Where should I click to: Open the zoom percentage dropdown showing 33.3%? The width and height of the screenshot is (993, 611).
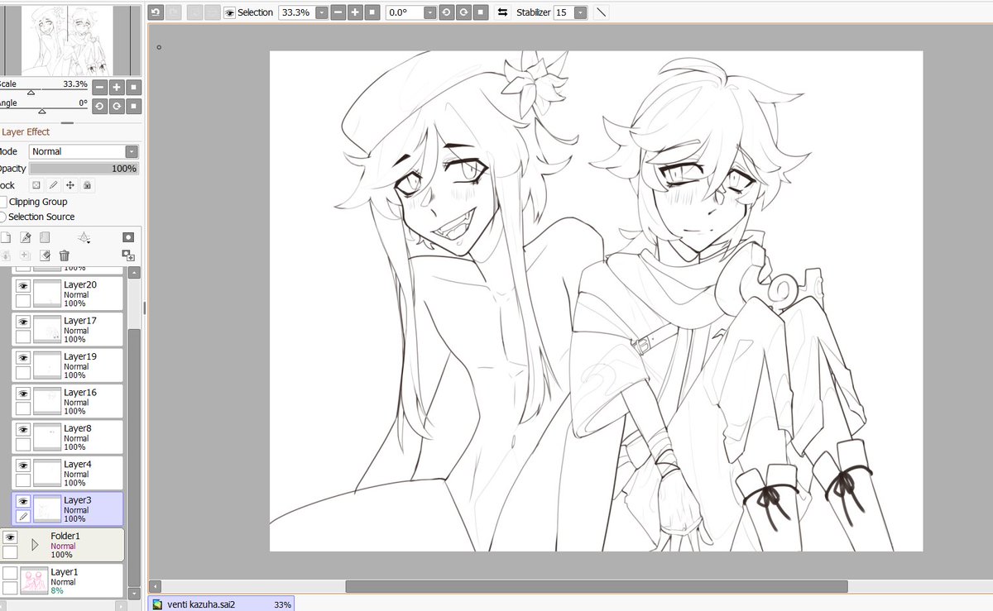(x=321, y=12)
